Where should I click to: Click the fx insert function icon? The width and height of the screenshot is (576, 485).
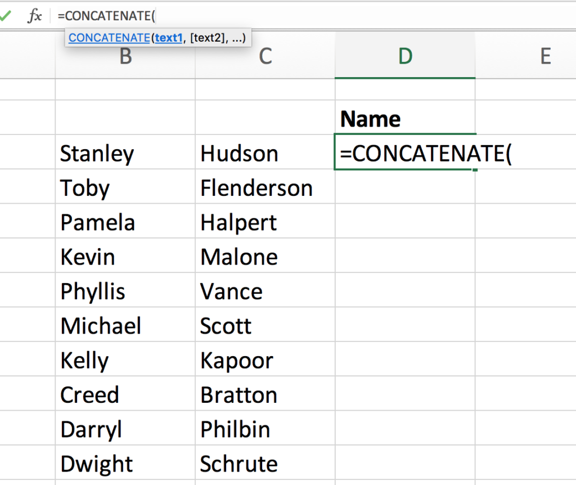click(35, 16)
